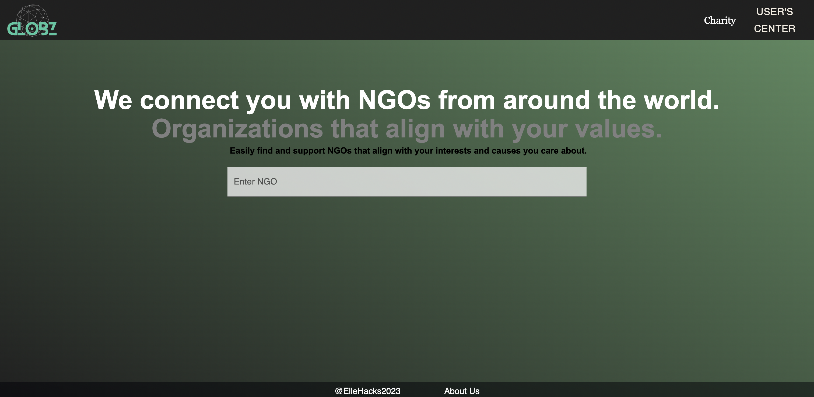The height and width of the screenshot is (397, 814).
Task: Go to the USER'S CENTER page
Action: pos(774,20)
